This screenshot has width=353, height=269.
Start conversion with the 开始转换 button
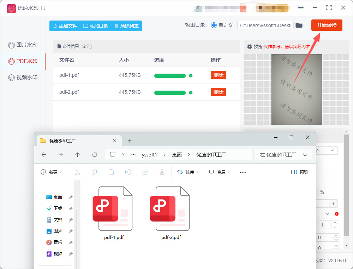click(327, 25)
